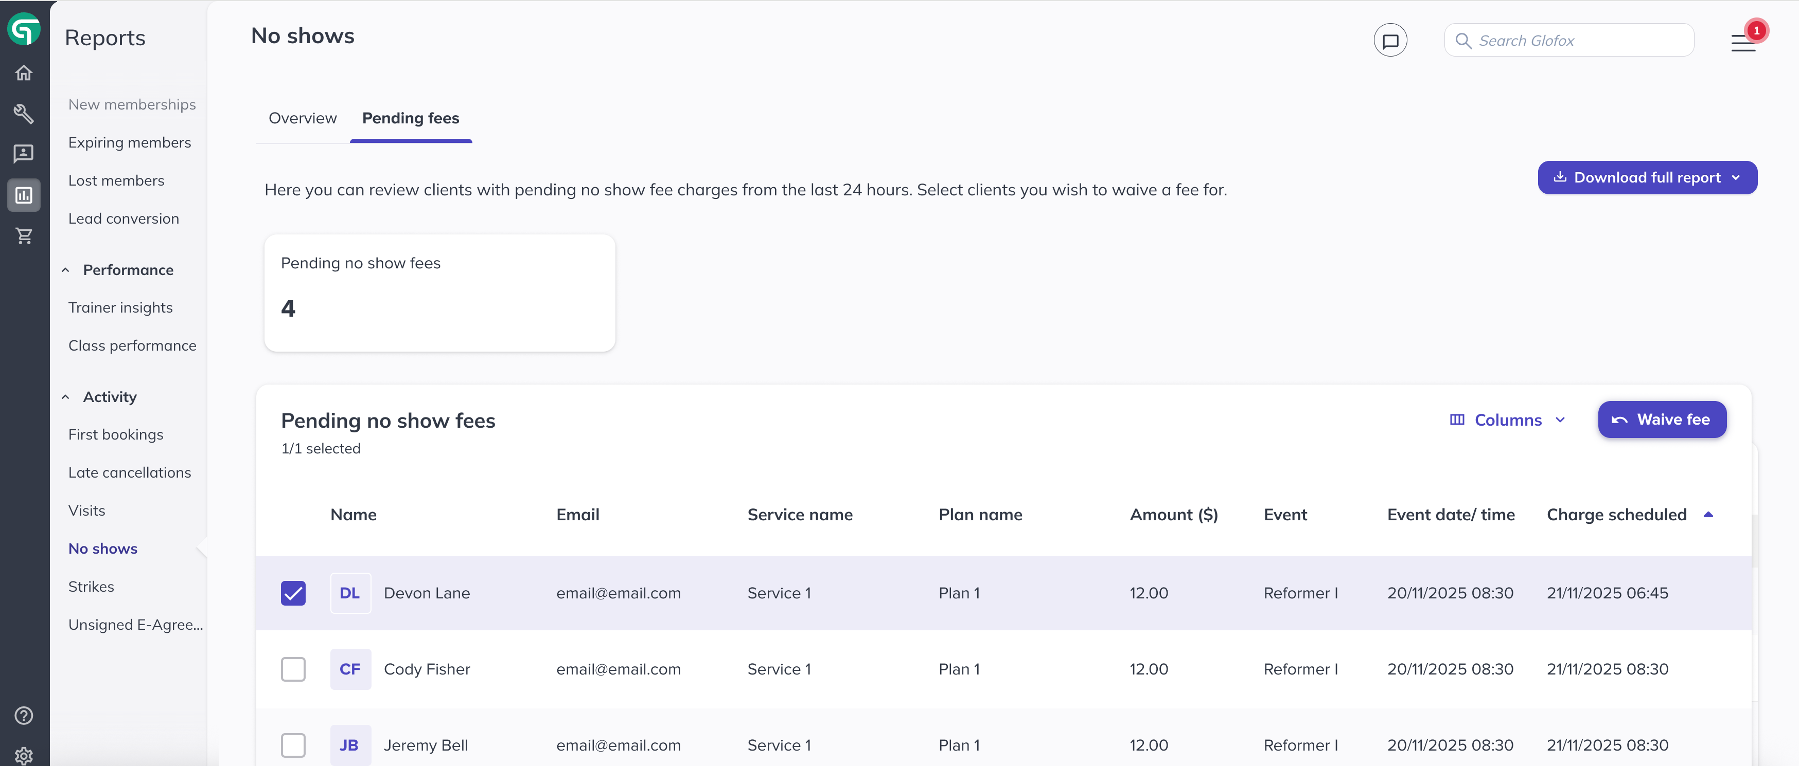Open the help question mark icon
This screenshot has height=766, width=1799.
pyautogui.click(x=24, y=715)
